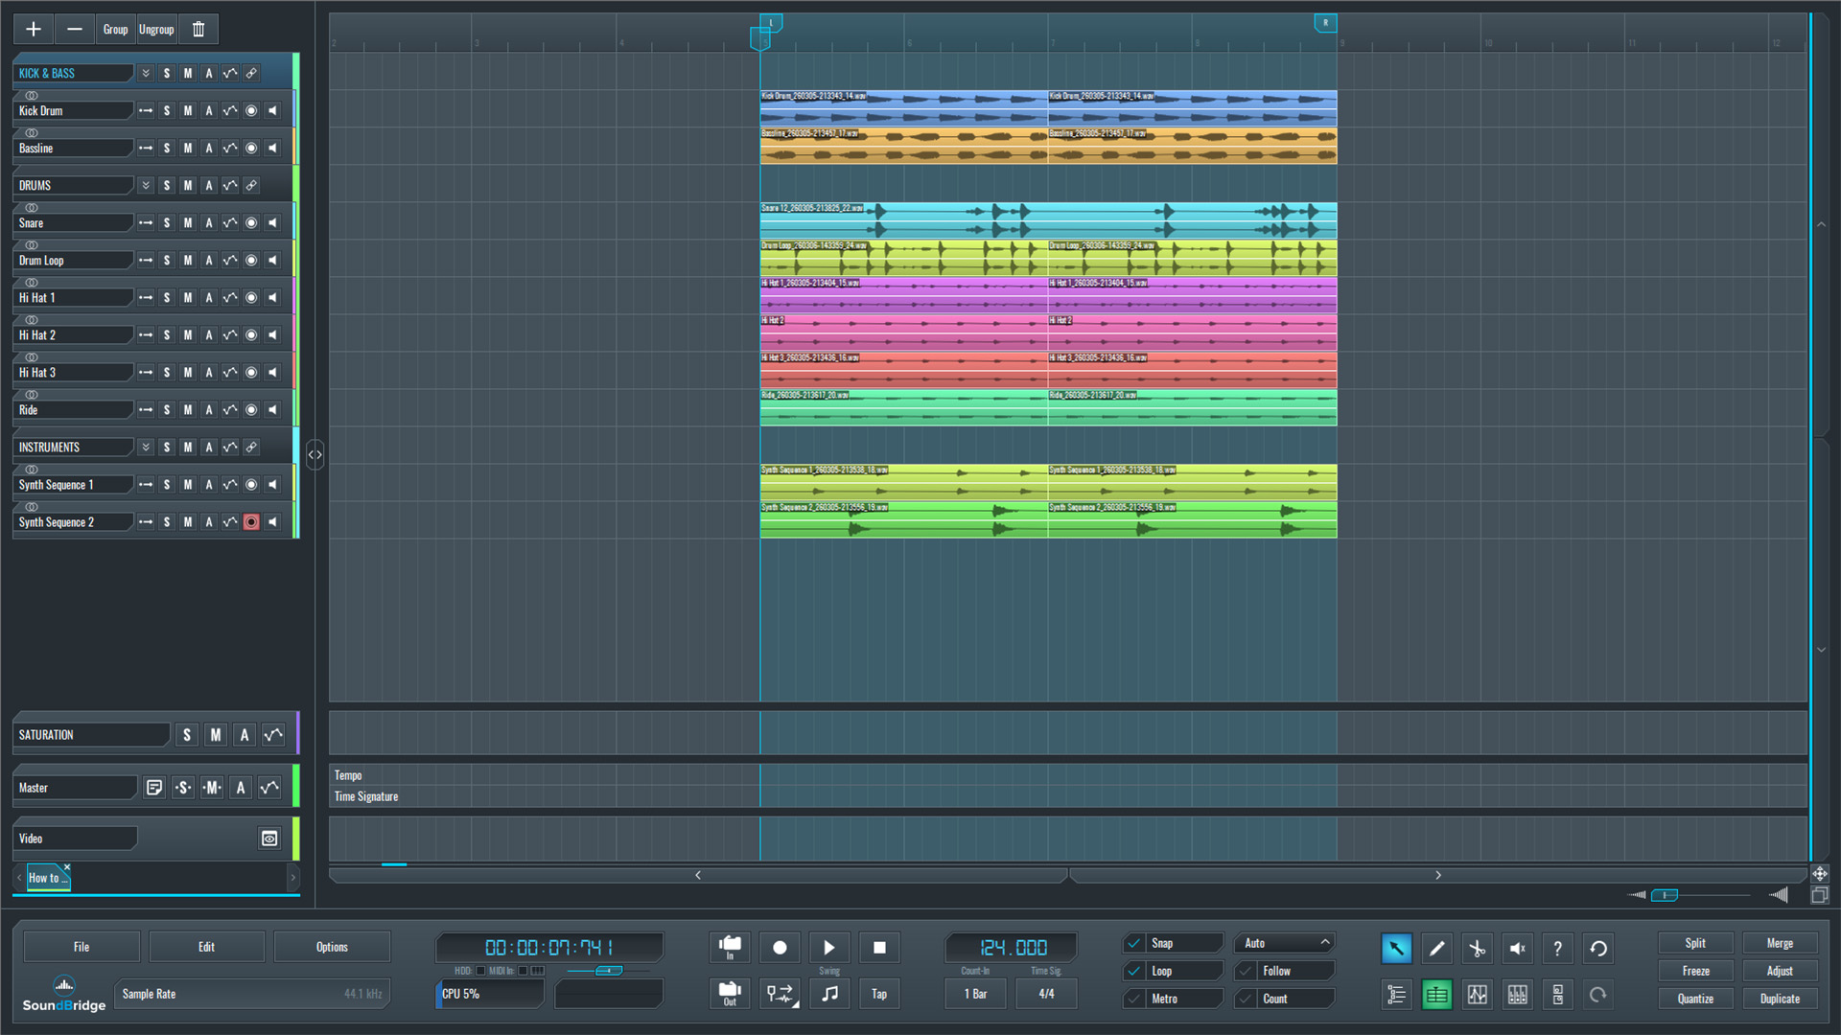Open the Edit menu

coord(206,947)
